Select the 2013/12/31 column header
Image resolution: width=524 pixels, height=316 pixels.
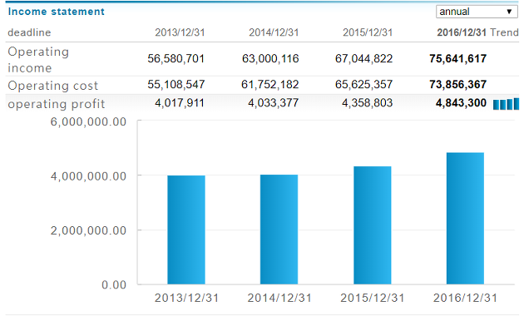(x=180, y=32)
